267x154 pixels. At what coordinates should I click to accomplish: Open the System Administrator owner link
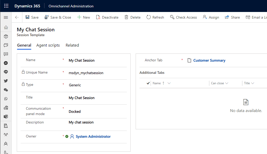tap(93, 137)
